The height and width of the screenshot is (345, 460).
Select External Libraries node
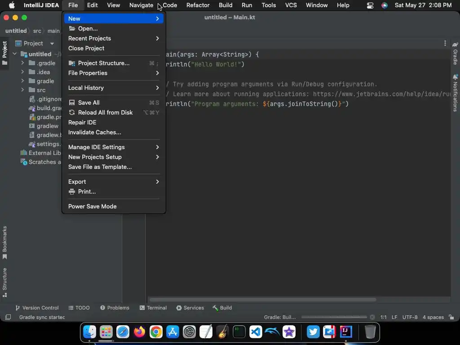[41, 153]
